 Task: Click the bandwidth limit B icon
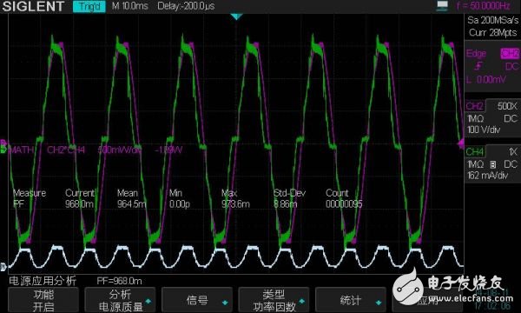click(x=493, y=164)
